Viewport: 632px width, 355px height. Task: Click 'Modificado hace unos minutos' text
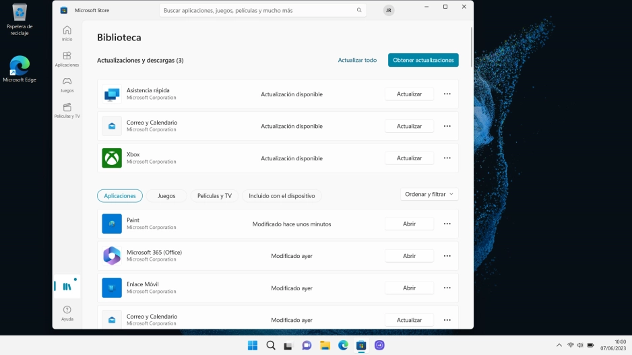tap(292, 224)
